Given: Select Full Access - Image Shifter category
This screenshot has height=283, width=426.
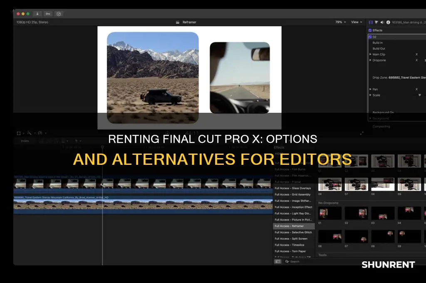Looking at the screenshot, I should click(293, 201).
